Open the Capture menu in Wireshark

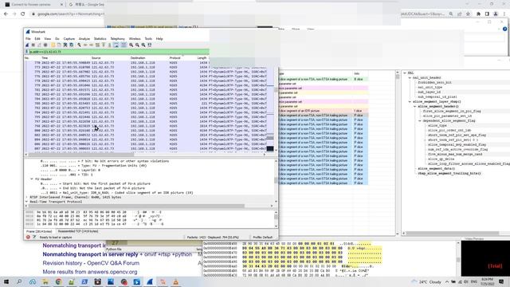(x=69, y=39)
